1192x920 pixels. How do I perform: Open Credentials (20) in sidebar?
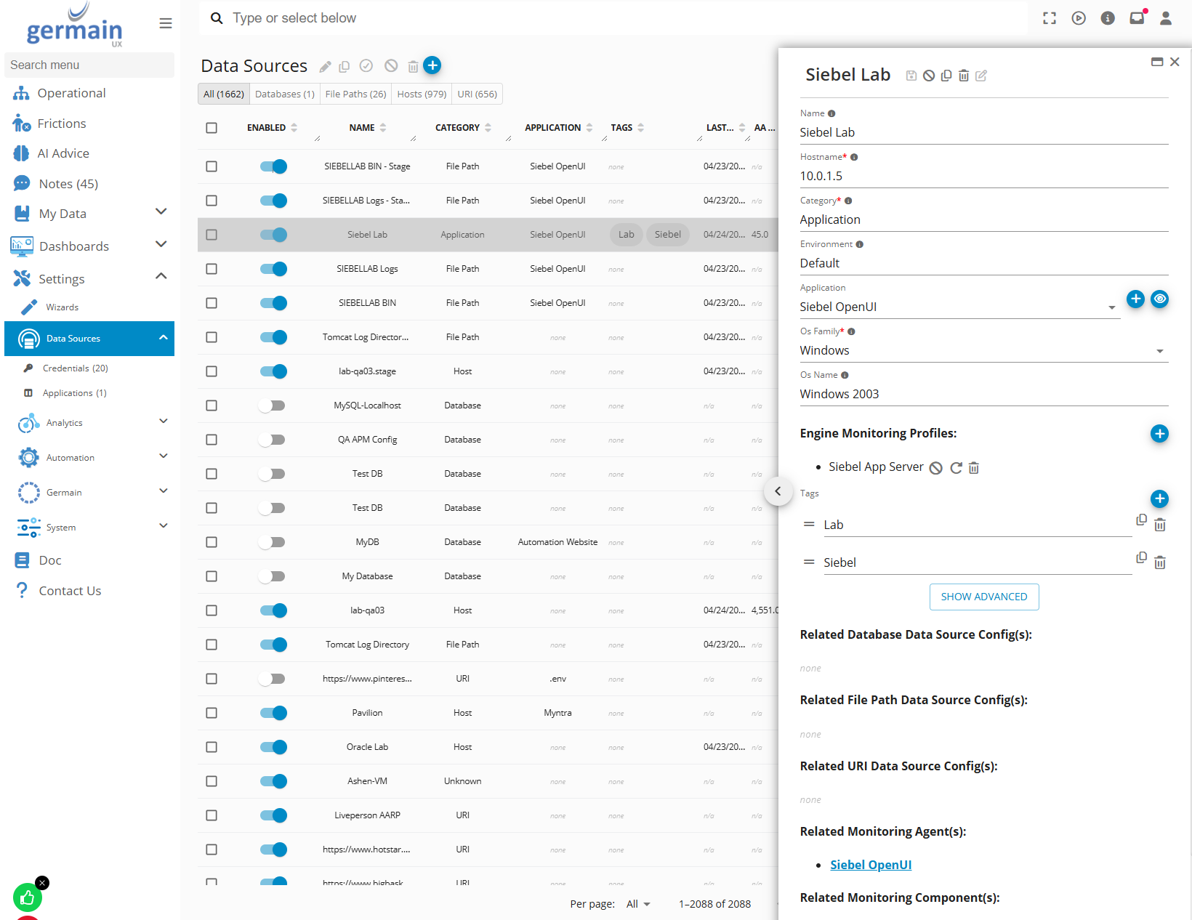pos(75,368)
